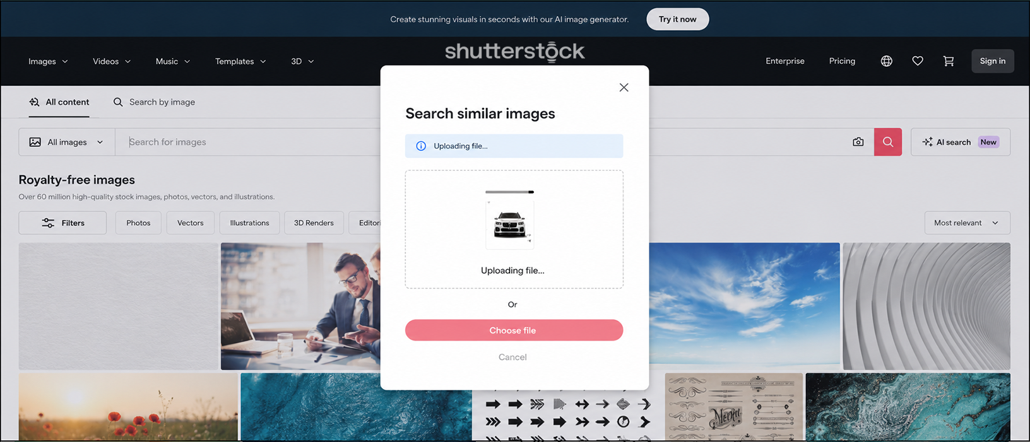1030x442 pixels.
Task: Click the New badge on AI search
Action: (988, 142)
